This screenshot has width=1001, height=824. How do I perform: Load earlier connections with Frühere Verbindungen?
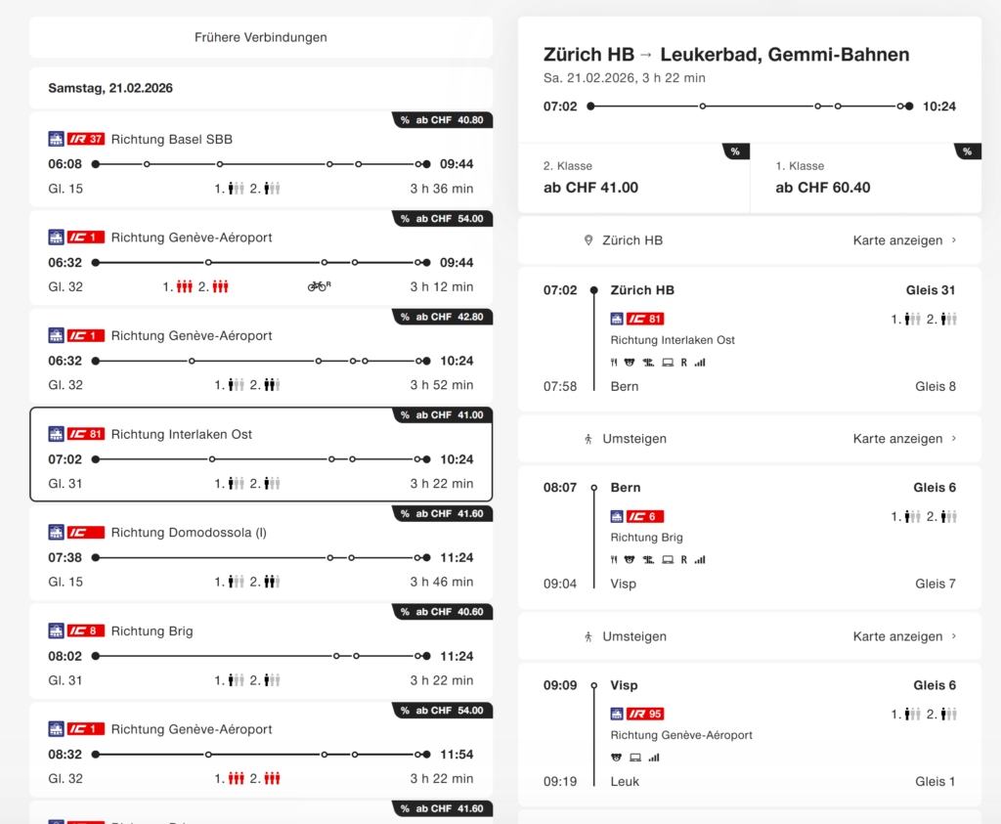point(261,38)
